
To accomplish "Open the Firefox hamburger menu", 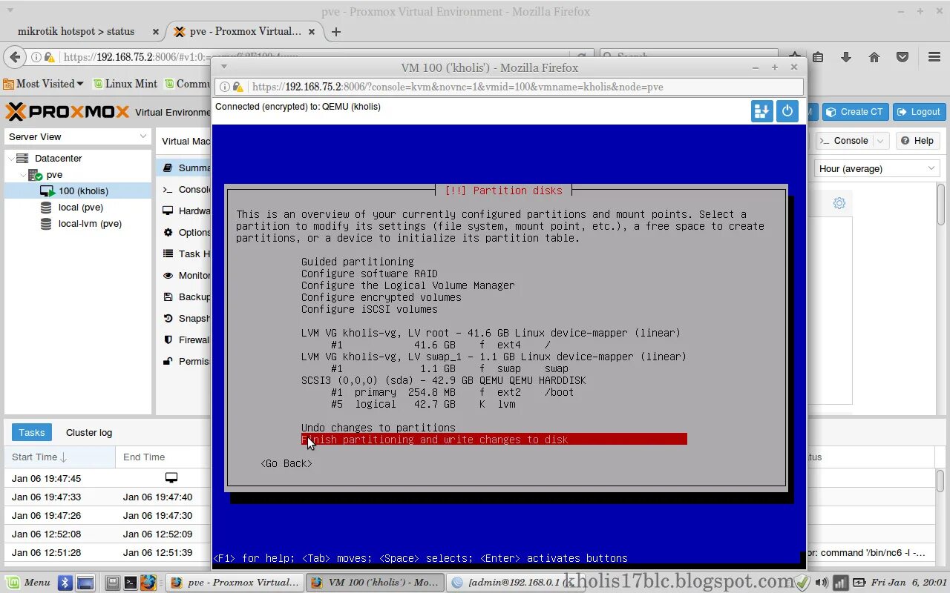I will click(x=934, y=57).
